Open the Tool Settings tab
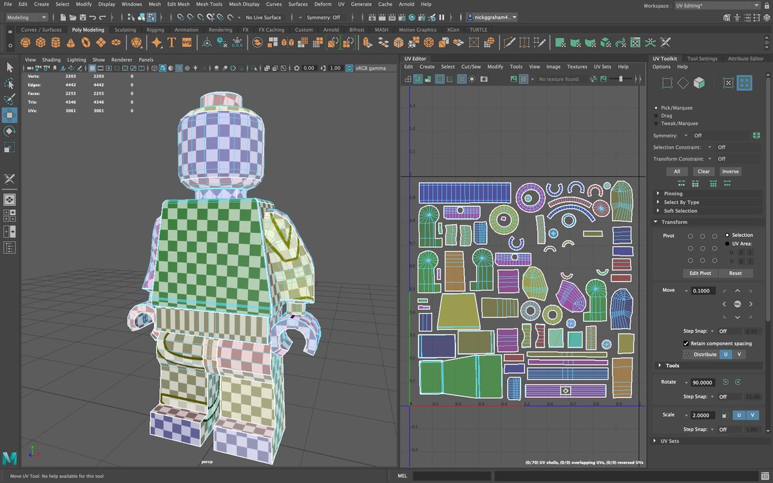 pos(702,59)
